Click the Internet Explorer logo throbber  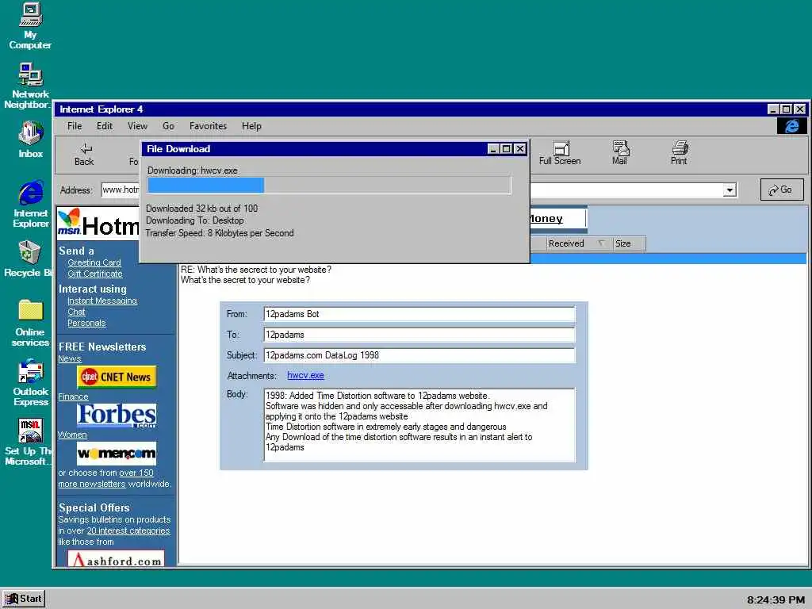[x=791, y=126]
